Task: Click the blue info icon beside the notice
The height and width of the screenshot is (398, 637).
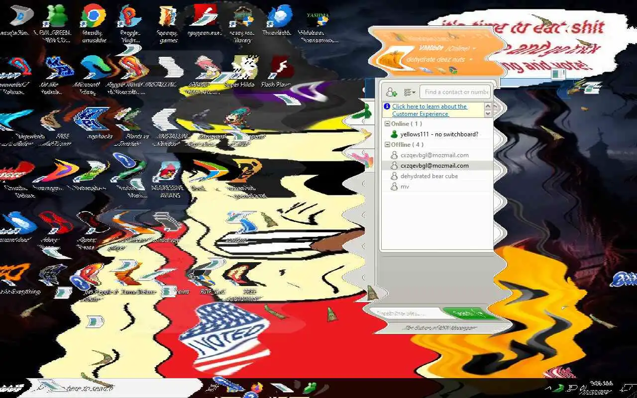Action: 387,106
